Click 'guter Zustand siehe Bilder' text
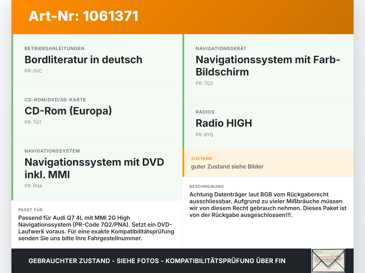Screen dimensions: 365x273 click(227, 167)
